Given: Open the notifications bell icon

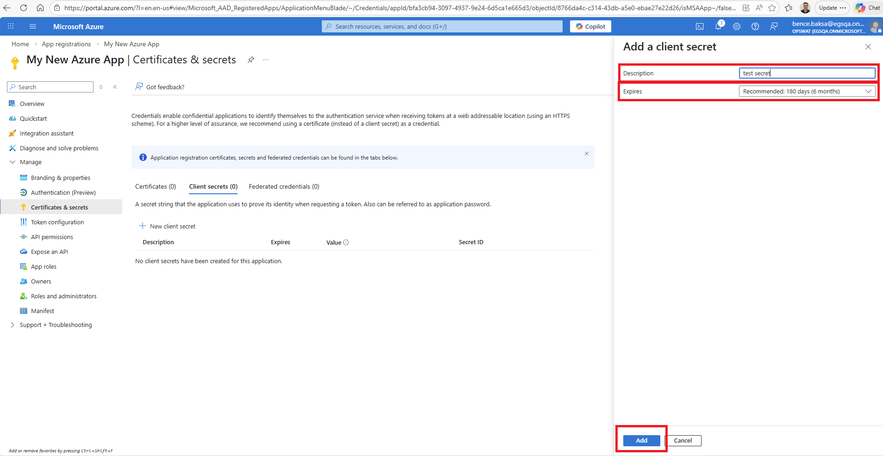Looking at the screenshot, I should point(718,27).
